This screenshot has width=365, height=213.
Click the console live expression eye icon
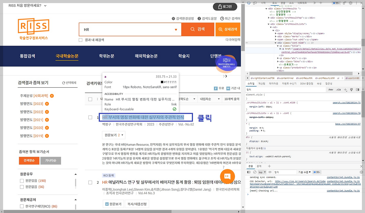click(270, 172)
